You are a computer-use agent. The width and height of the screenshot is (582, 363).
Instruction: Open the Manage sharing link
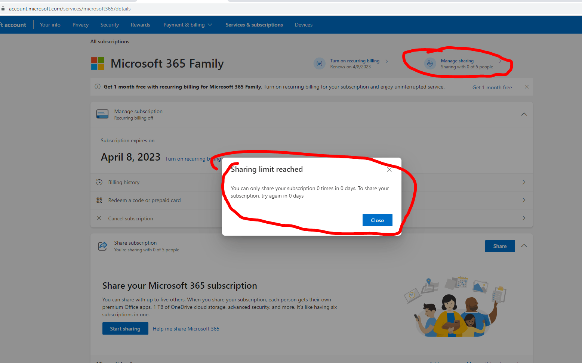click(457, 61)
